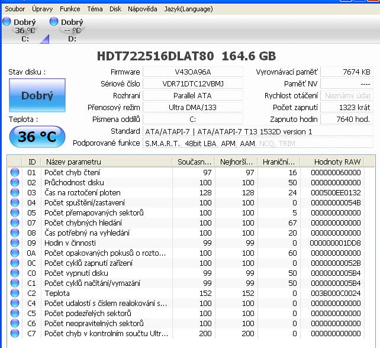The height and width of the screenshot is (348, 380).
Task: Click RAW value 000000001DD8
Action: [x=336, y=243]
